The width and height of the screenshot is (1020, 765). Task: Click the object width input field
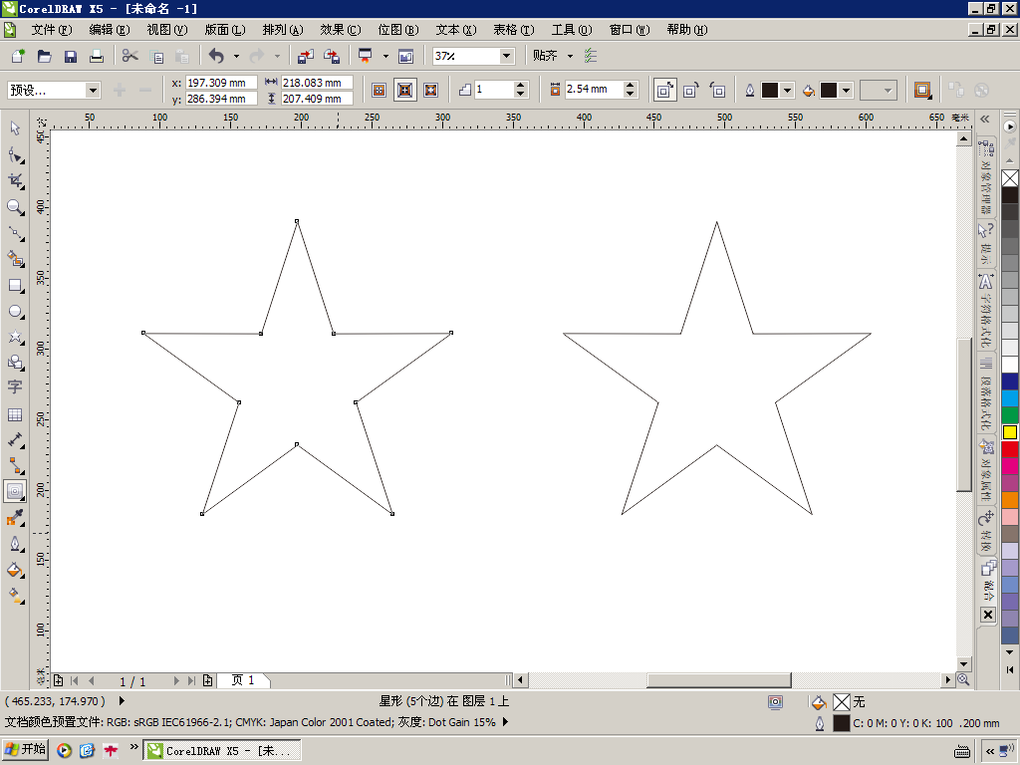coord(317,83)
